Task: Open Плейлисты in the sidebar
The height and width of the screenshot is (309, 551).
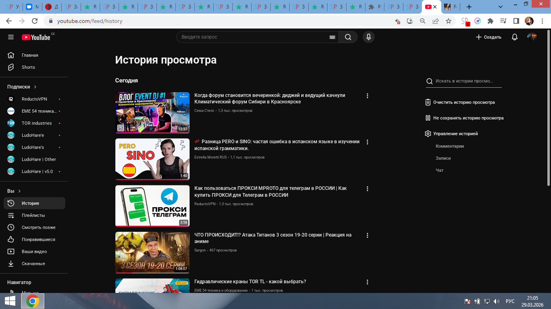Action: point(33,215)
